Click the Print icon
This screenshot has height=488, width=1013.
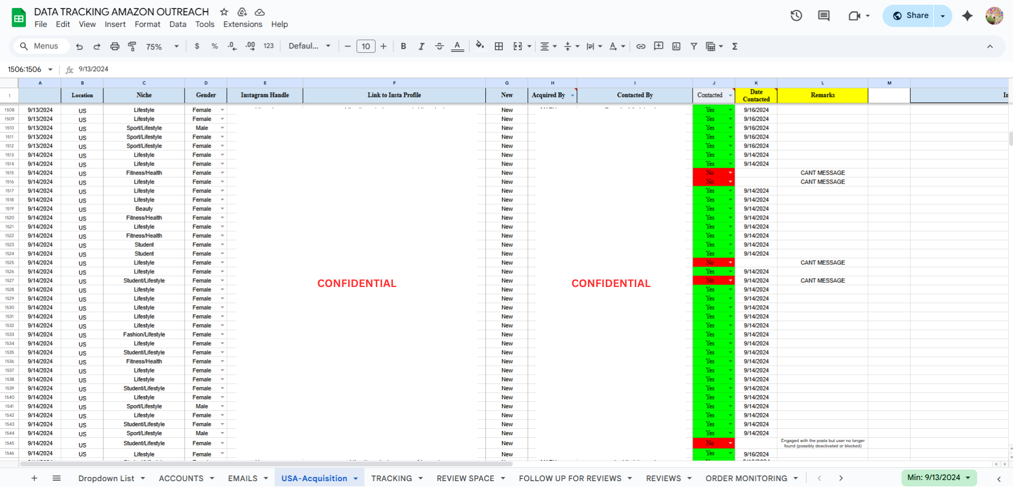coord(114,46)
